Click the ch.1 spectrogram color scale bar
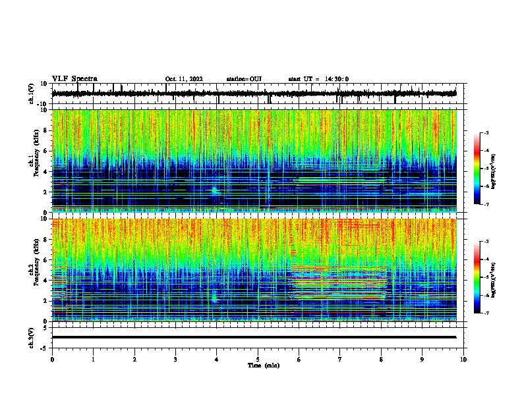 (x=477, y=169)
